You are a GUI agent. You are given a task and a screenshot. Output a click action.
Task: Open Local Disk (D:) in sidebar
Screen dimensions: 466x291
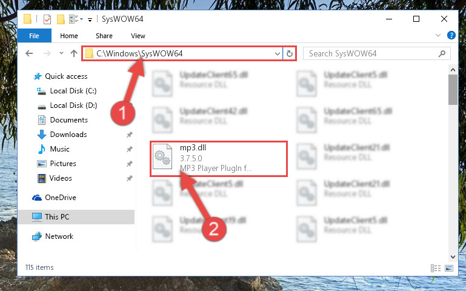73,105
